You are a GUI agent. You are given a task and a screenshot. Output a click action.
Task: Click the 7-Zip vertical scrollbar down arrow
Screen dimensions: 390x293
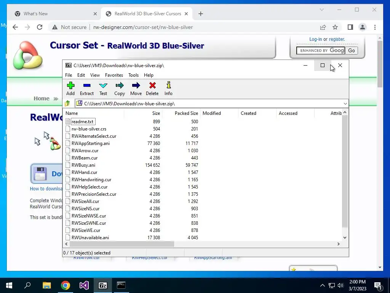[x=345, y=238]
